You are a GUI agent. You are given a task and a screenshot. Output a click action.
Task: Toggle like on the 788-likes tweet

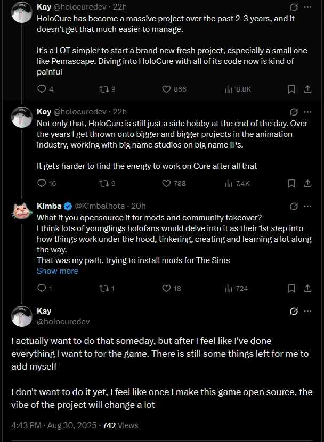166,184
